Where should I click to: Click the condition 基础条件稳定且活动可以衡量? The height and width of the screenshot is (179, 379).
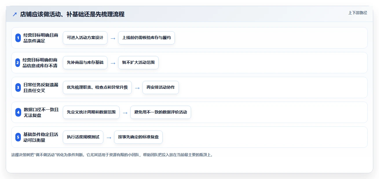point(41,137)
